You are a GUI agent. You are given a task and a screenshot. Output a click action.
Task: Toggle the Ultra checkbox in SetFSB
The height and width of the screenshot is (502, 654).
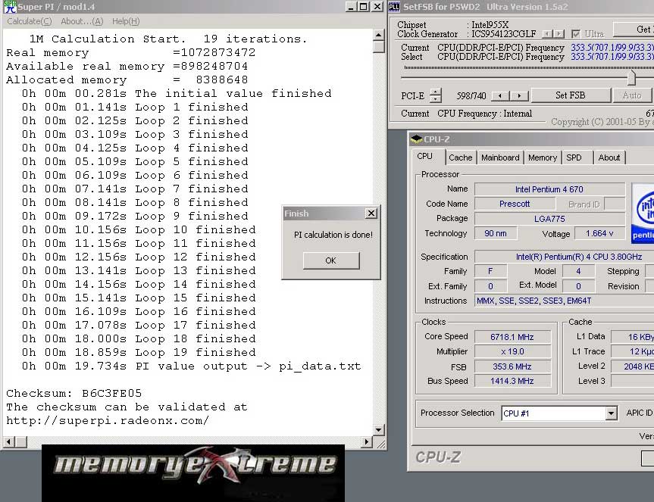[576, 34]
